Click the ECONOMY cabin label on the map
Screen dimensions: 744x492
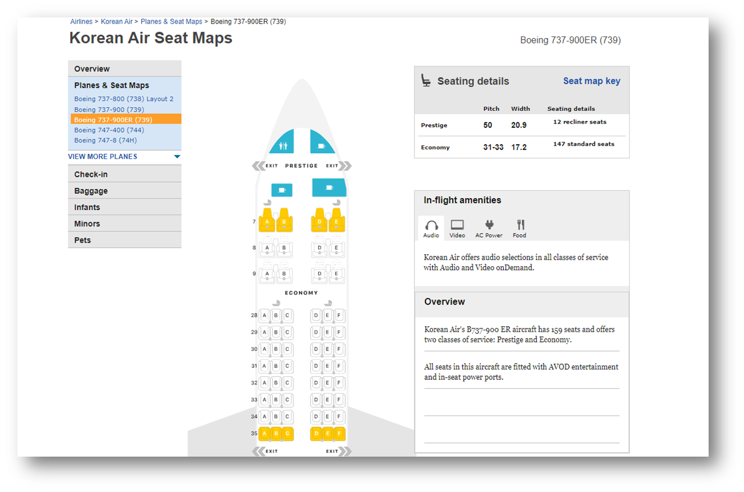pyautogui.click(x=301, y=293)
